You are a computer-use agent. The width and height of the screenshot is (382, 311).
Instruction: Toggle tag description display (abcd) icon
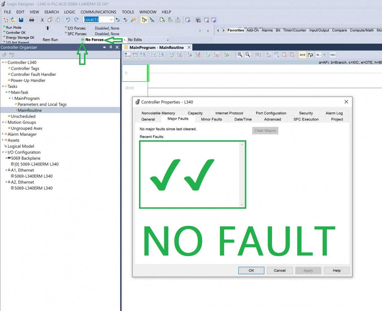[302, 55]
